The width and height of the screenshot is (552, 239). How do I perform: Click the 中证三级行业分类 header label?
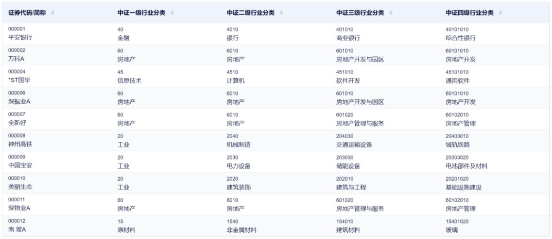point(360,13)
